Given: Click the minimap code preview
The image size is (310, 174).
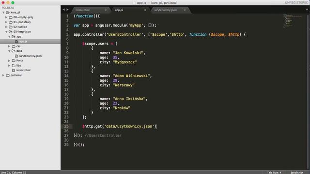Looking at the screenshot, I should [293, 21].
